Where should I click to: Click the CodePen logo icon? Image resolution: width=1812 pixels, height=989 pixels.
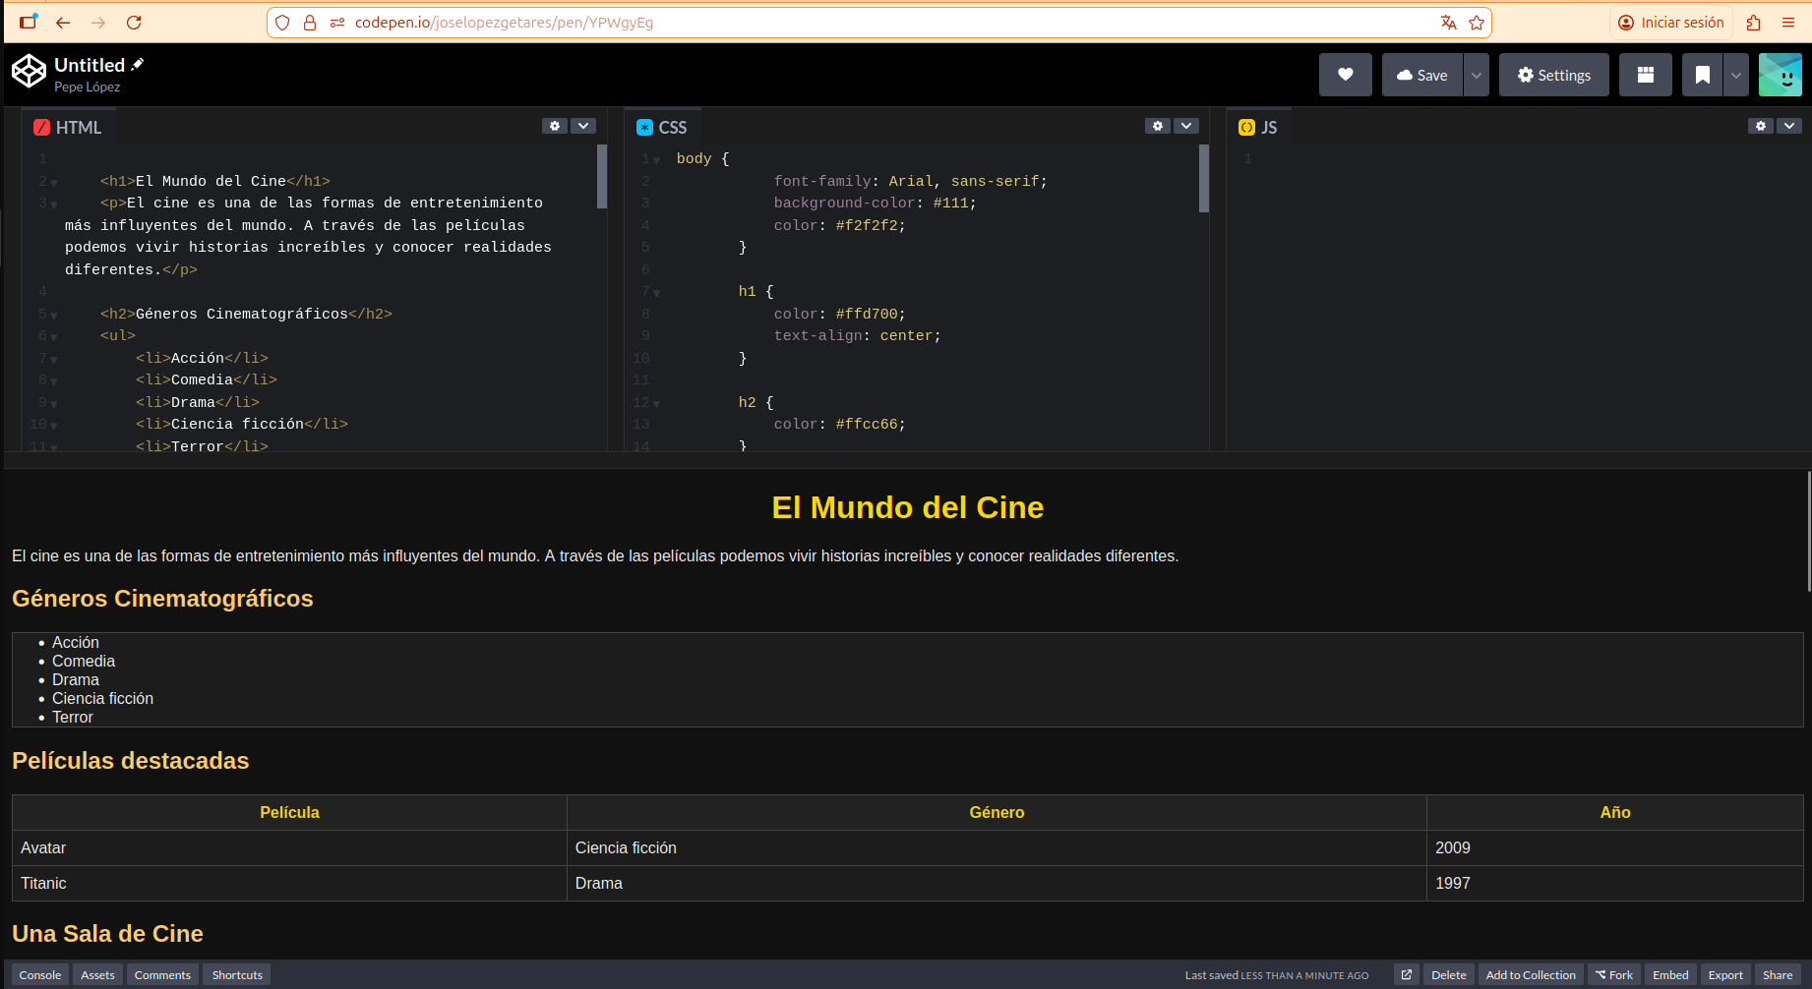[x=29, y=71]
